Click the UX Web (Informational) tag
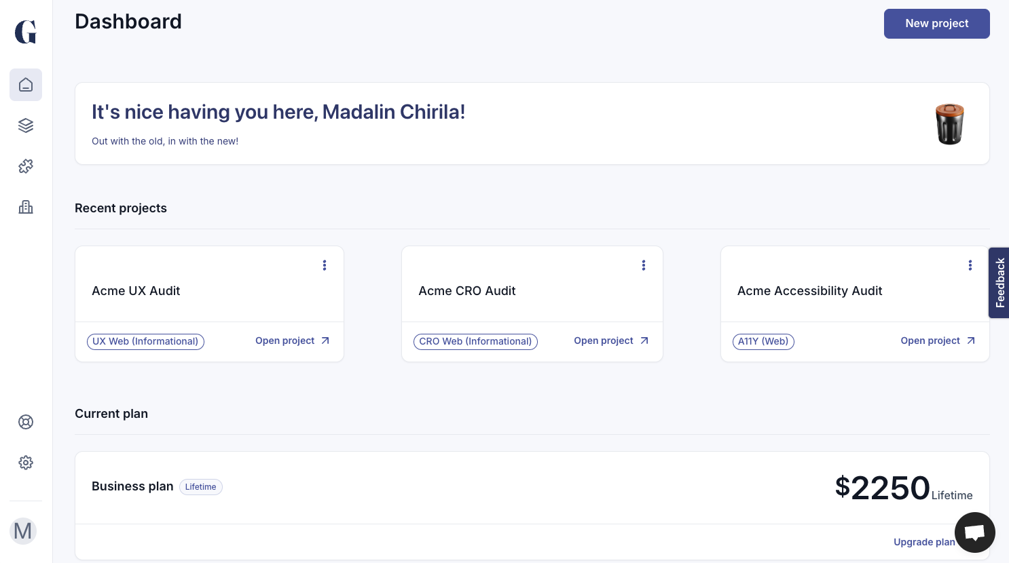Image resolution: width=1009 pixels, height=563 pixels. (x=145, y=341)
